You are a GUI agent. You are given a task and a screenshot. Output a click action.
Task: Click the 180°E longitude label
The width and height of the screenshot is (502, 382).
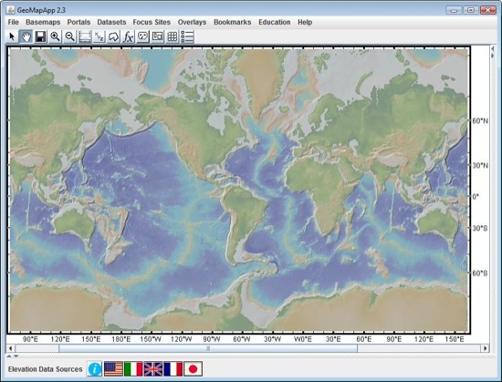click(x=121, y=339)
